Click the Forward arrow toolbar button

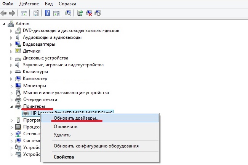coord(12,13)
